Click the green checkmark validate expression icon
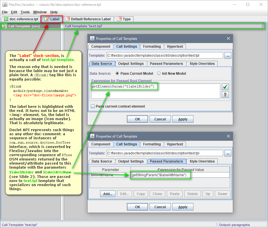Image resolution: width=268 pixels, height=228 pixels. 225,87
